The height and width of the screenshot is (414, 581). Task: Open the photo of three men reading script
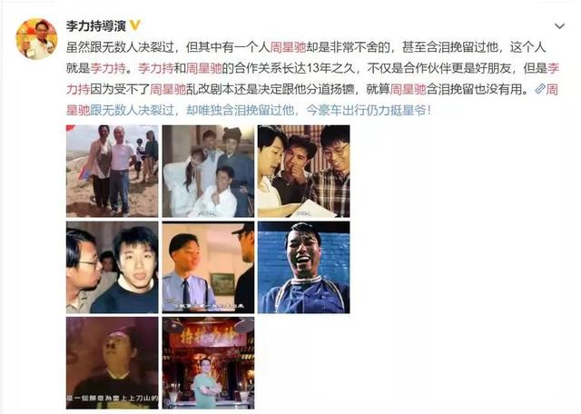click(x=304, y=171)
